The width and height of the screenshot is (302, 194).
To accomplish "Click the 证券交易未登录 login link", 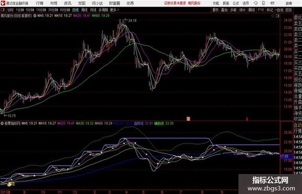I will [175, 3].
